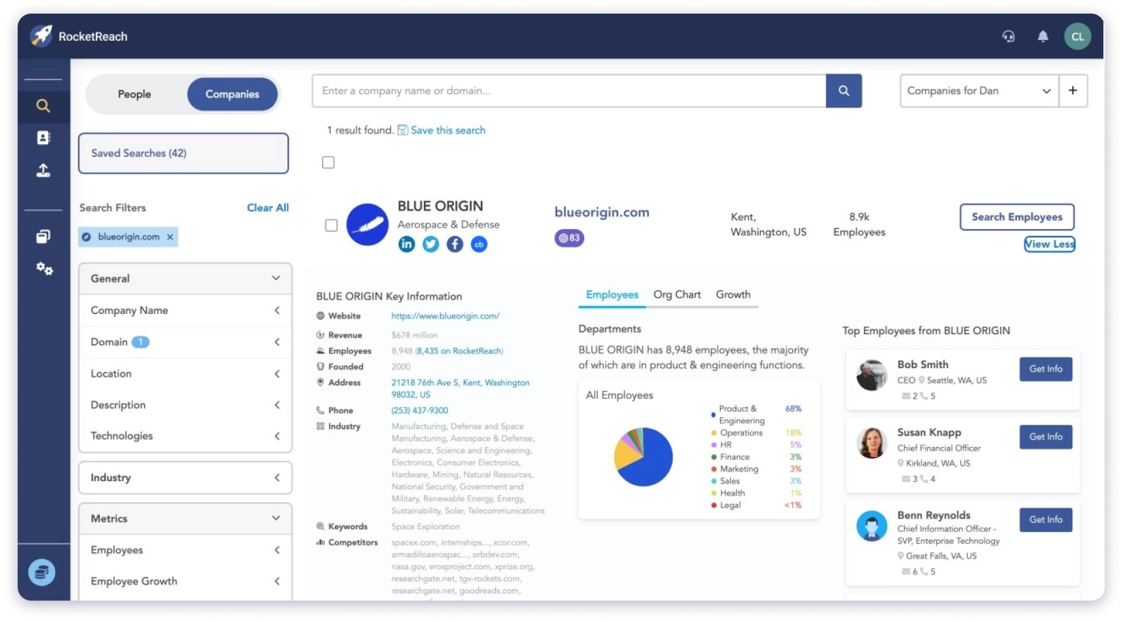Click the RocketReach rocket logo
This screenshot has width=1121, height=621.
(x=41, y=35)
